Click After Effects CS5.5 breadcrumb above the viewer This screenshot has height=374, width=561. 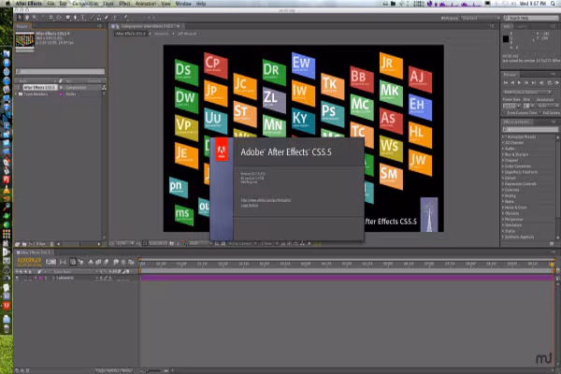pyautogui.click(x=131, y=34)
